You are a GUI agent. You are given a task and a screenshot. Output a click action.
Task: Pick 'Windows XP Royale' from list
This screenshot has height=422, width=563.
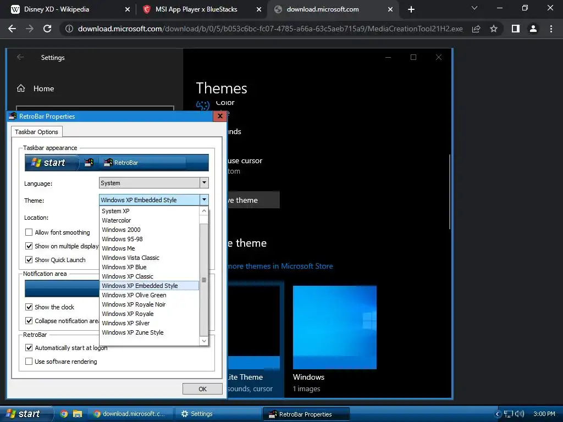coord(149,314)
